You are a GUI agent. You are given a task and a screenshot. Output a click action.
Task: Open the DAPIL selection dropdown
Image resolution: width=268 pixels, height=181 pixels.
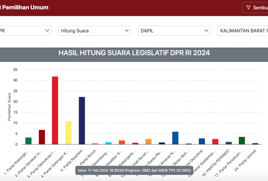tap(174, 30)
